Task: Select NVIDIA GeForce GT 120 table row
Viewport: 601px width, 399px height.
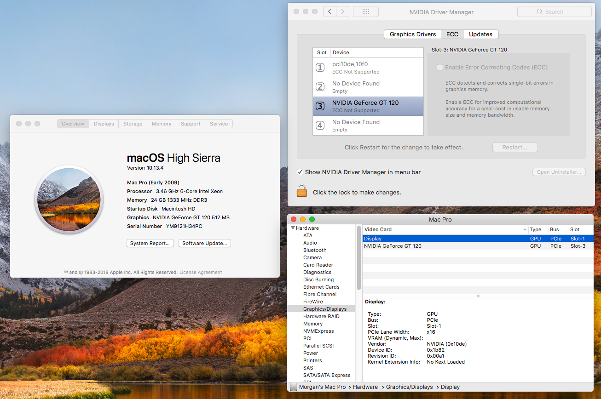Action: pos(478,246)
